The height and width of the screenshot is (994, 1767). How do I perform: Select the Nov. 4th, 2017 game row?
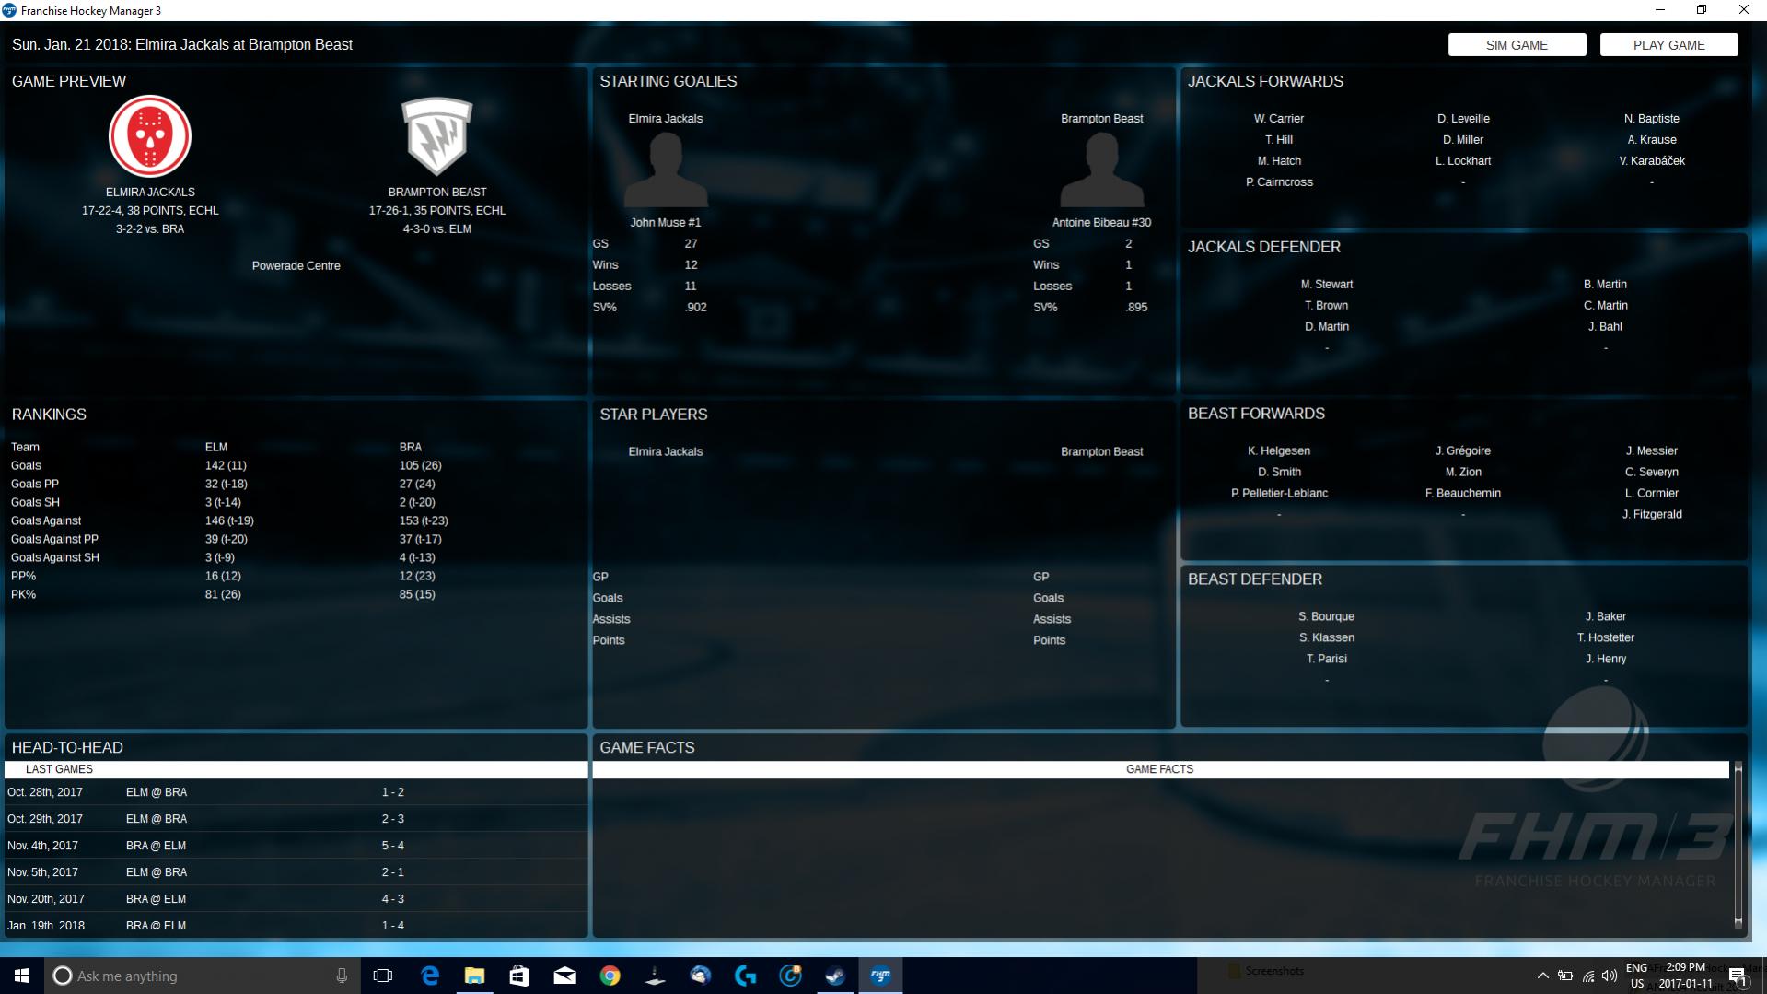click(296, 846)
